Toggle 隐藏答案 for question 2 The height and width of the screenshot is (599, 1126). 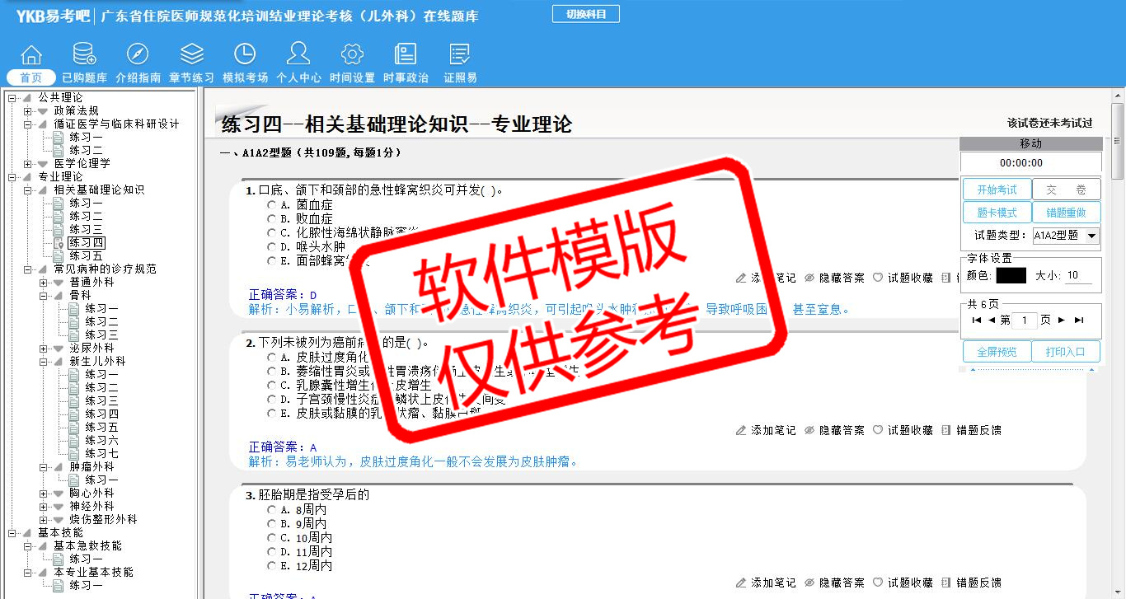click(x=834, y=430)
